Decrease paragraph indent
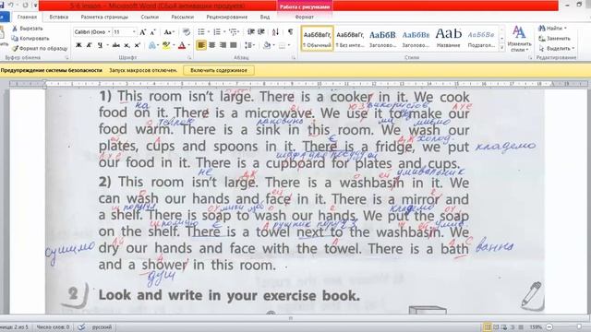This screenshot has width=591, height=332. (251, 32)
